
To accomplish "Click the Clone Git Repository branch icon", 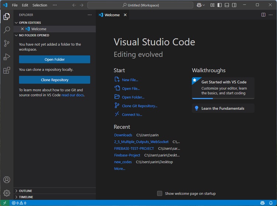I will [x=117, y=105].
